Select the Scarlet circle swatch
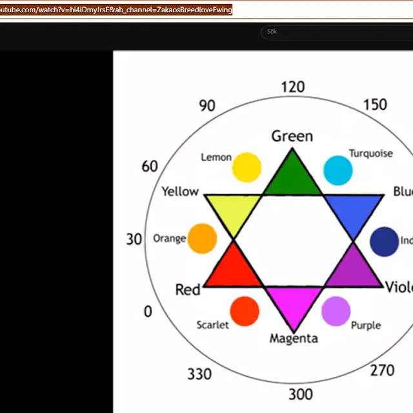The width and height of the screenshot is (413, 413). point(245,311)
